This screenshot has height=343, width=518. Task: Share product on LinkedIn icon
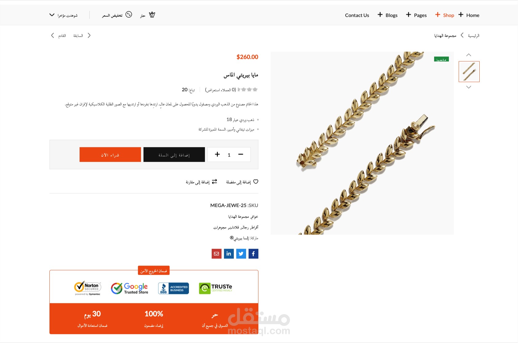pyautogui.click(x=229, y=254)
